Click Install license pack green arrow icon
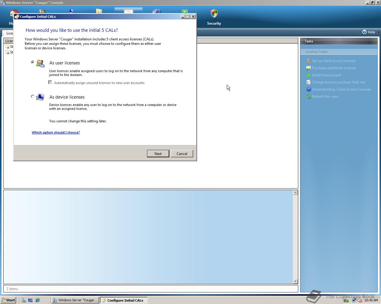381x304 pixels. pyautogui.click(x=308, y=75)
